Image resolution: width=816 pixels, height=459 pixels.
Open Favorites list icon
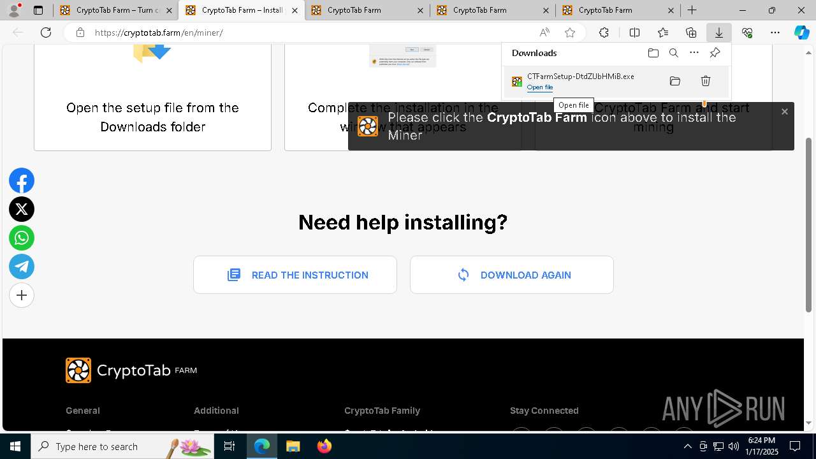[x=663, y=33]
